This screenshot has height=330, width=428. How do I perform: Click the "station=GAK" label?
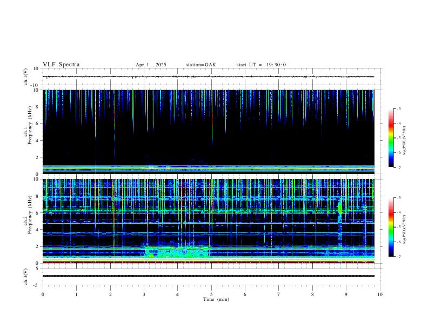click(200, 65)
